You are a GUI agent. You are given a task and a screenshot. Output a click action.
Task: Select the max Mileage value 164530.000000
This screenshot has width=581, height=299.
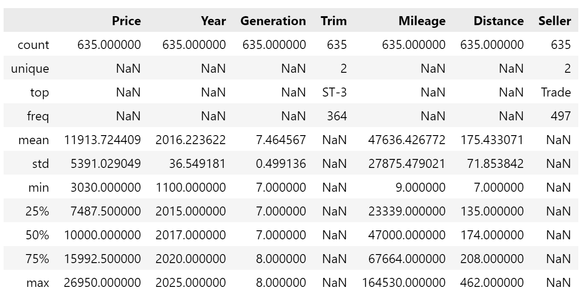point(404,283)
